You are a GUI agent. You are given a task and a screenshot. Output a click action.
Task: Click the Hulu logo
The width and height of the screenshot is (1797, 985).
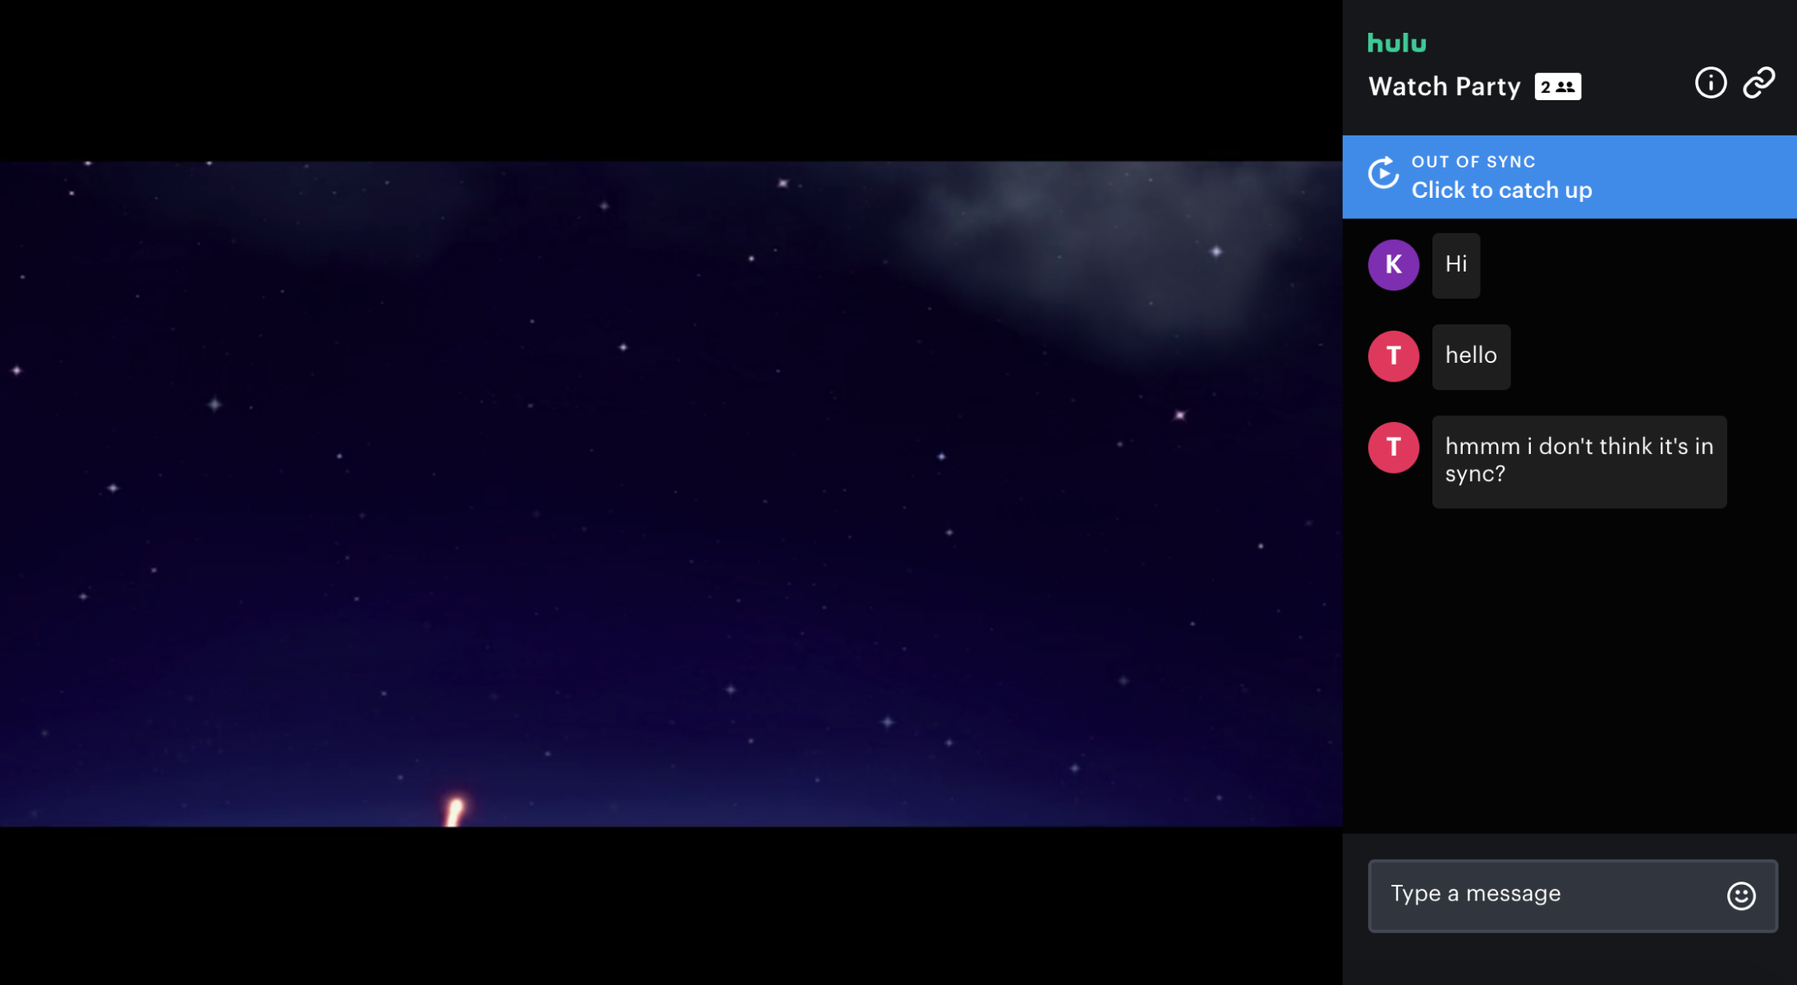point(1396,43)
